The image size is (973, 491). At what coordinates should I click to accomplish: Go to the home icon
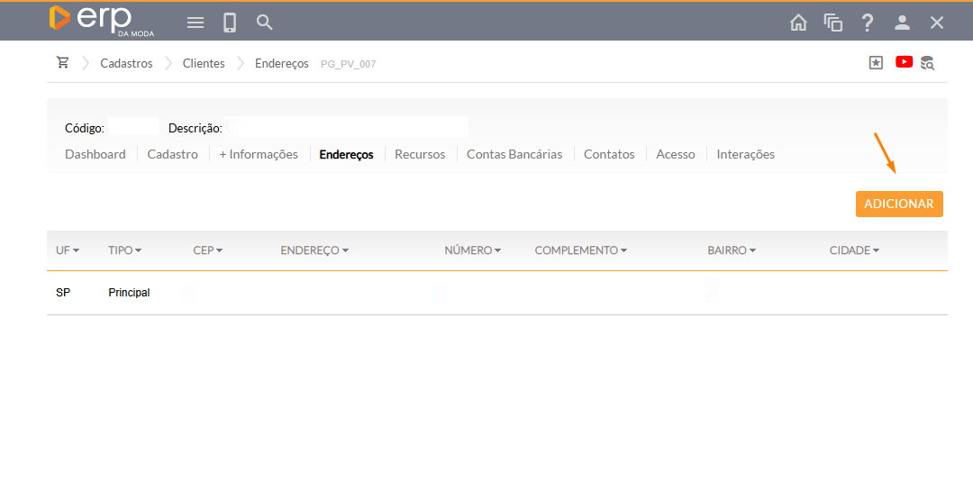coord(798,23)
